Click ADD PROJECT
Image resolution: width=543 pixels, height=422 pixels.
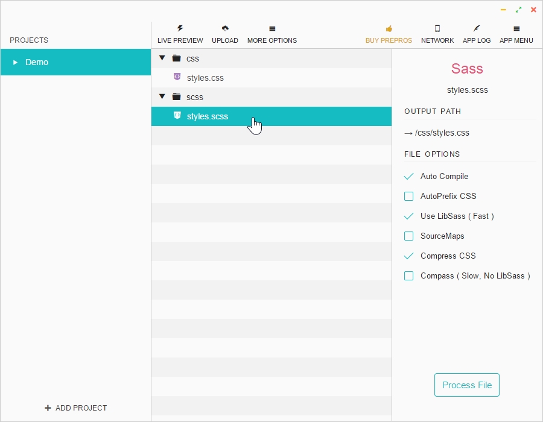[75, 408]
